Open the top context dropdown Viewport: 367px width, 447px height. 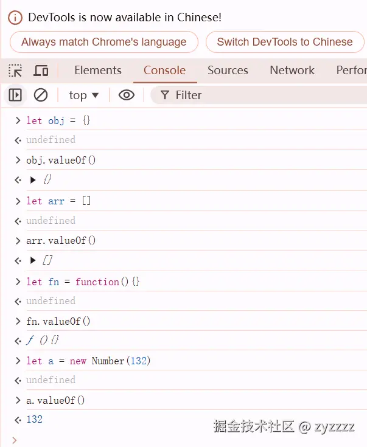84,95
